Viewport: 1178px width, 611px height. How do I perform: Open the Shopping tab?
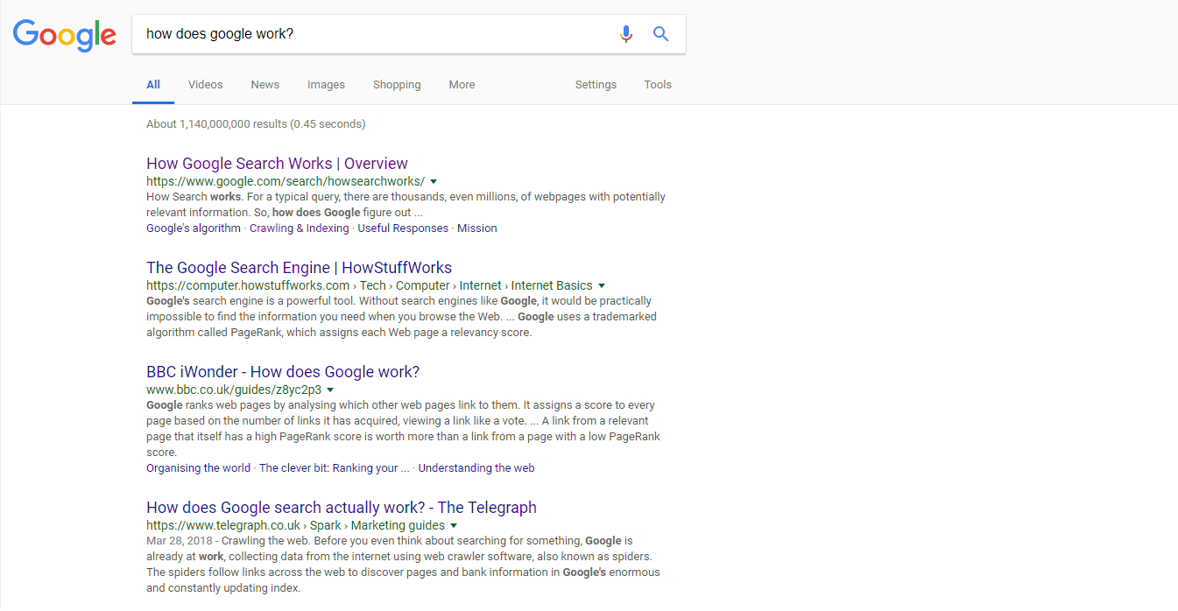[397, 85]
